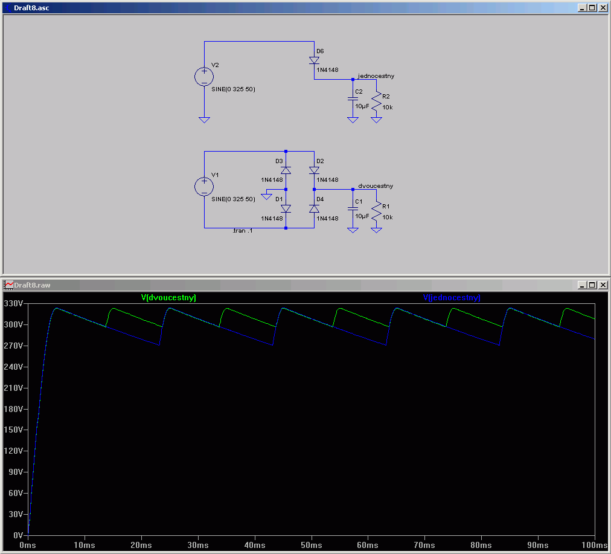Screen dimensions: 611x554
Task: Click capacitor C2 symbol
Action: [x=353, y=98]
